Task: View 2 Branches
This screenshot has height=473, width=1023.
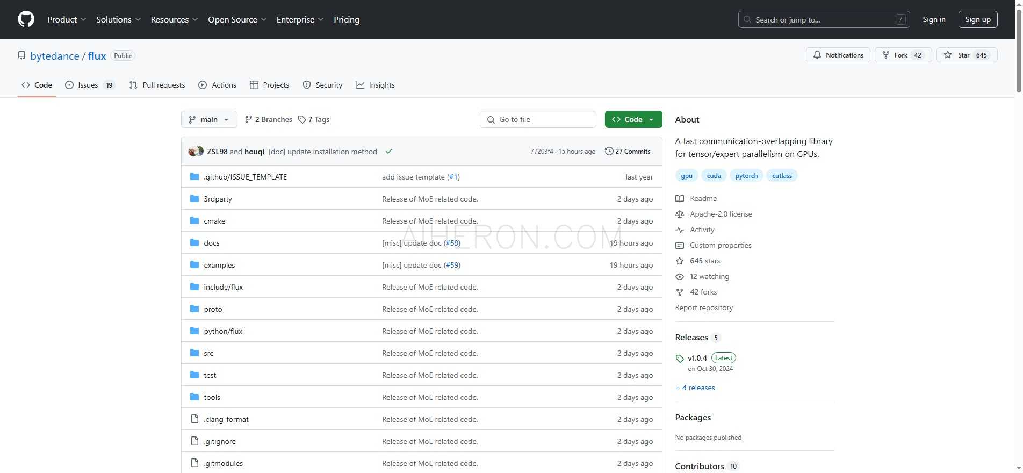Action: (x=269, y=119)
